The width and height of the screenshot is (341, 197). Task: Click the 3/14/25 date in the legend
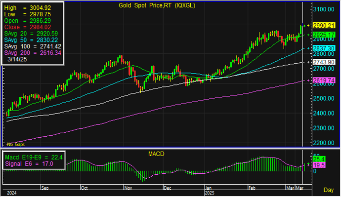click(17, 59)
